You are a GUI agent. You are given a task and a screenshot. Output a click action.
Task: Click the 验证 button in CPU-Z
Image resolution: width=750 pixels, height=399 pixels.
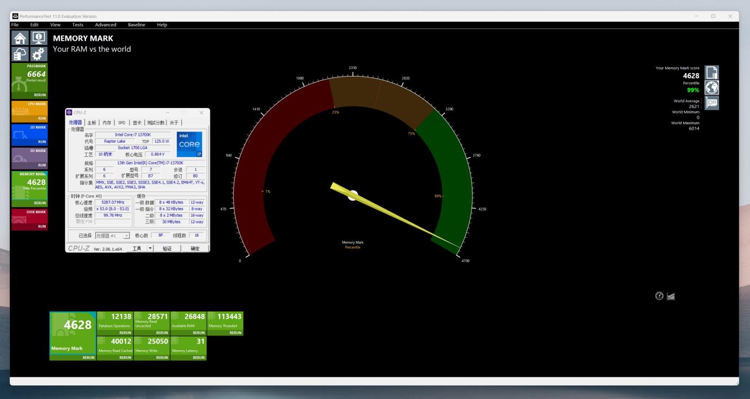tap(168, 248)
